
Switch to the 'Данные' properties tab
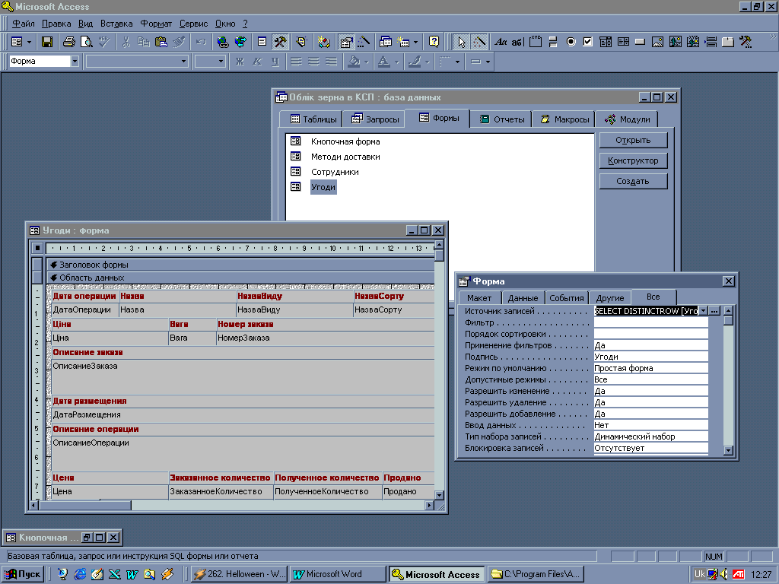523,298
